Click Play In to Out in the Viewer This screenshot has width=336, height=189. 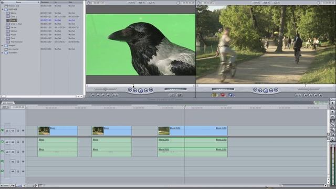pyautogui.click(x=135, y=90)
